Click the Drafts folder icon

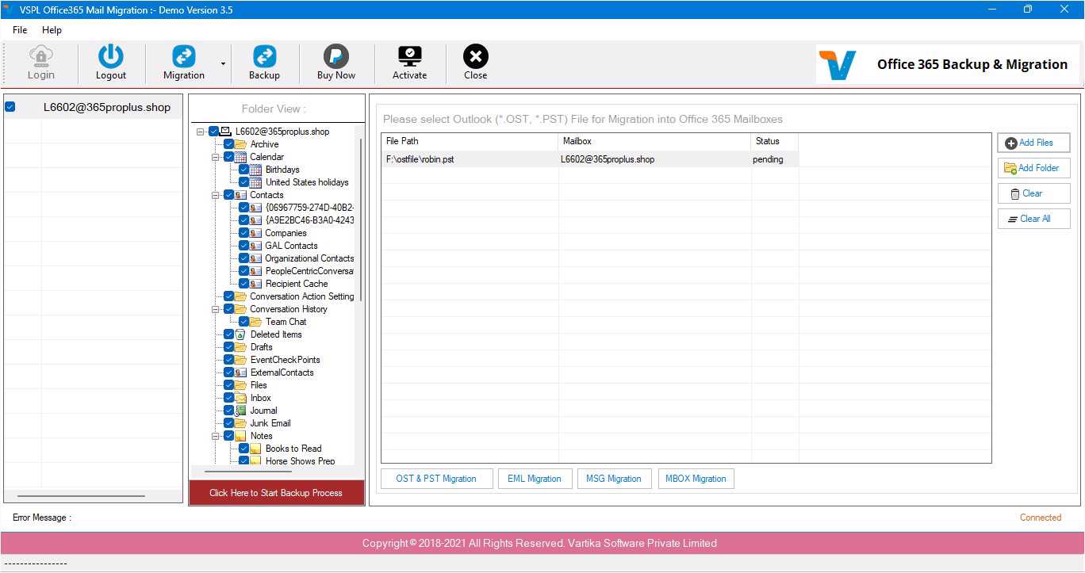tap(241, 347)
